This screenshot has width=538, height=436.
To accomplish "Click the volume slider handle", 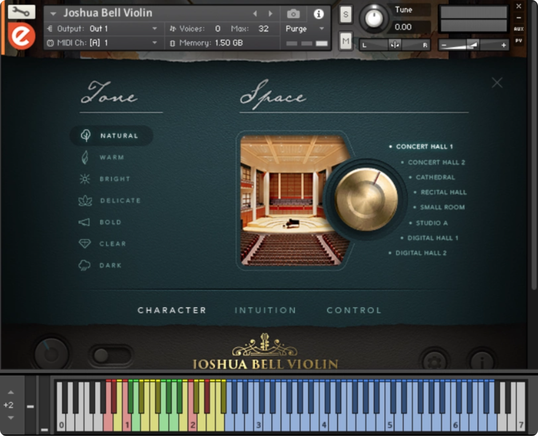I will pyautogui.click(x=473, y=45).
